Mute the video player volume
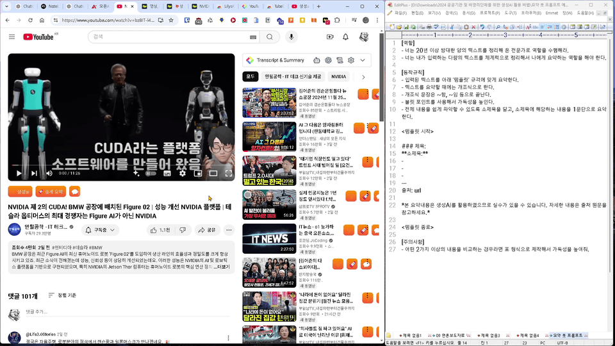This screenshot has width=615, height=346. coord(49,173)
